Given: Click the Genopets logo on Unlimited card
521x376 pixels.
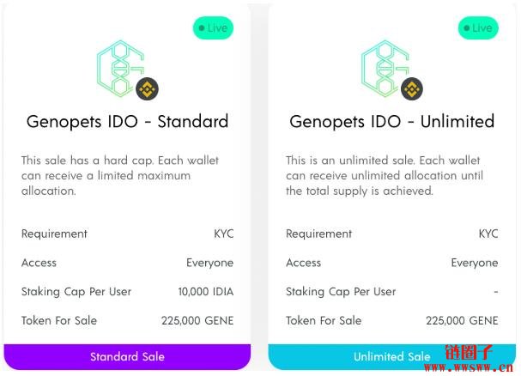Looking at the screenshot, I should (385, 69).
